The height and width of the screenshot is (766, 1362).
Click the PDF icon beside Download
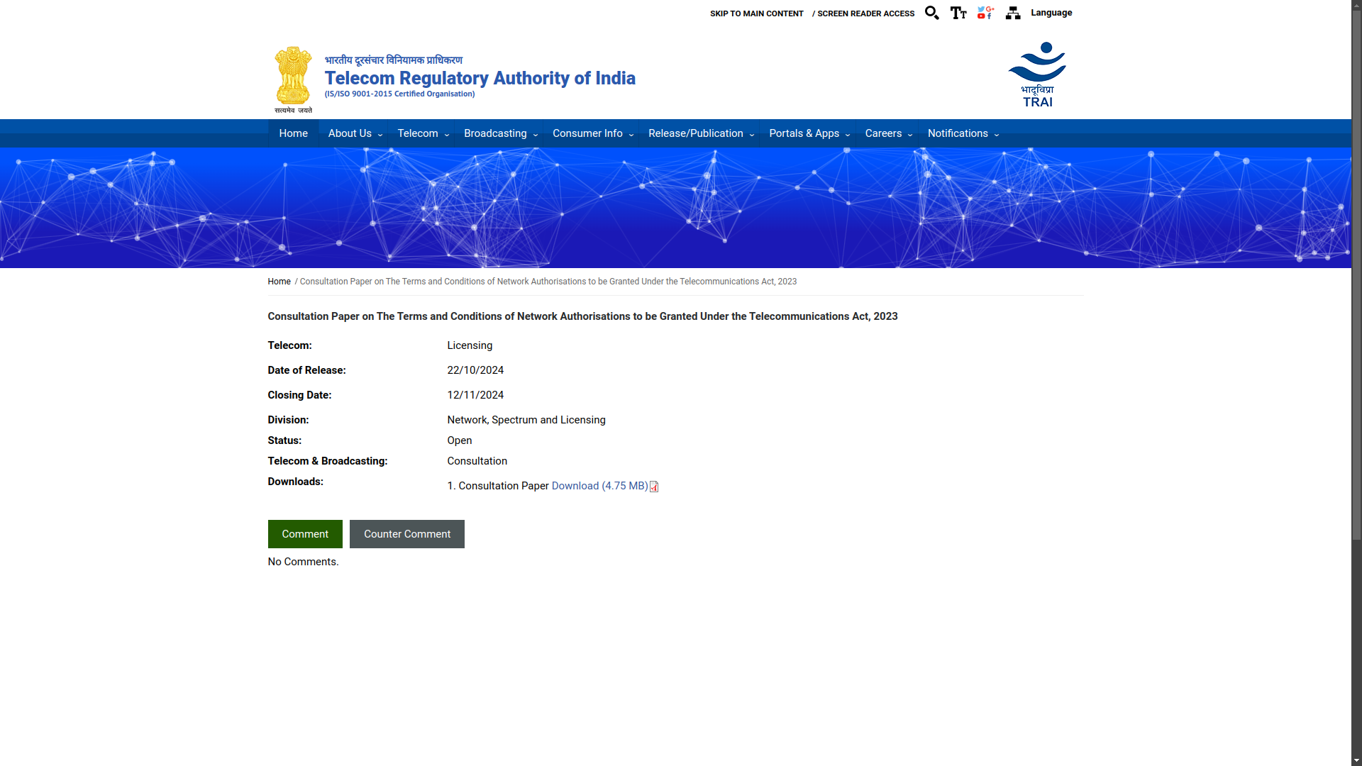click(654, 487)
